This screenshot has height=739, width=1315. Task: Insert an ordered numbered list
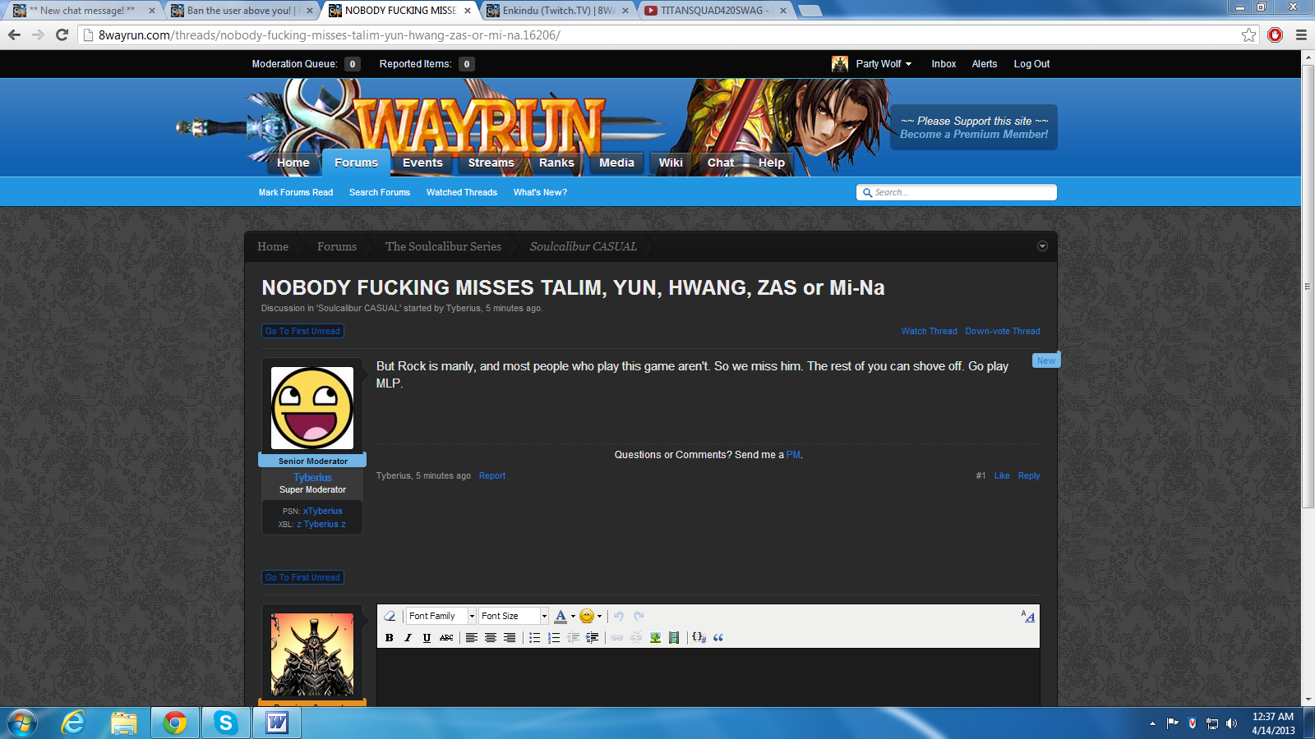point(554,638)
